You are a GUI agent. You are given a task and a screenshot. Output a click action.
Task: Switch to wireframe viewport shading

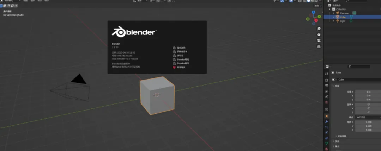(304, 1)
